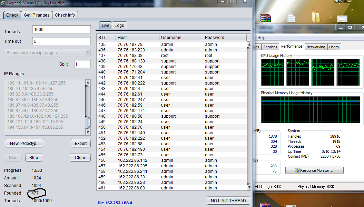Image resolution: width=364 pixels, height=207 pixels.
Task: Select row with host 162.222.86.241
Action: tap(171, 171)
